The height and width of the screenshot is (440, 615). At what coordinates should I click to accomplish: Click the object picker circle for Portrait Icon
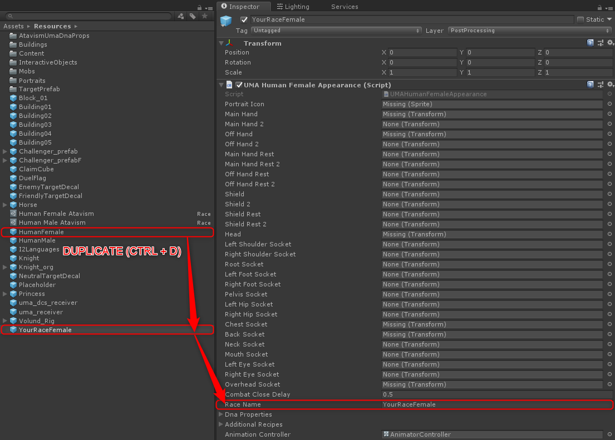609,104
